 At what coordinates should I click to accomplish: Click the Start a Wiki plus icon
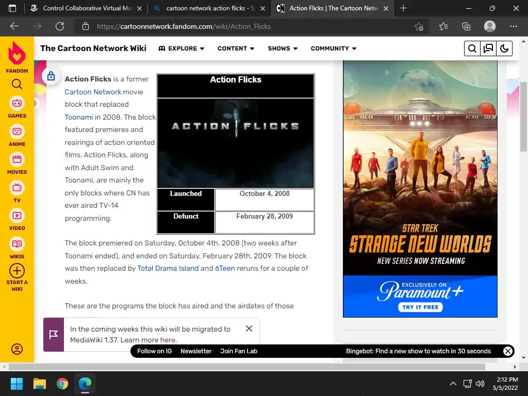pyautogui.click(x=17, y=271)
